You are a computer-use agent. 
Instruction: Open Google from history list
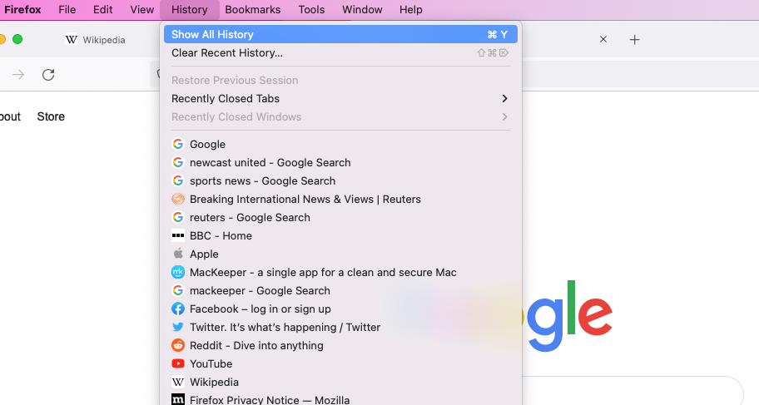pos(340,144)
